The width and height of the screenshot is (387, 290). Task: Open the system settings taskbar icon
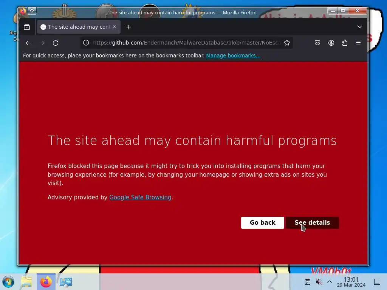tap(66, 282)
